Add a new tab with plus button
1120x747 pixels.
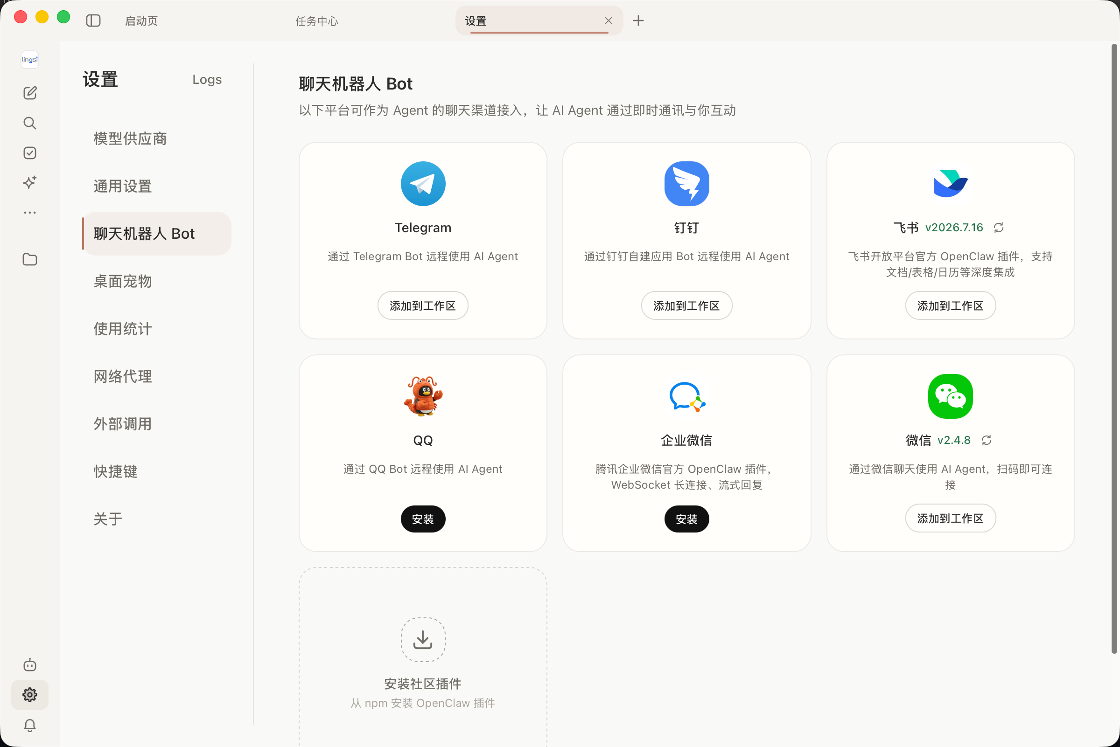638,21
